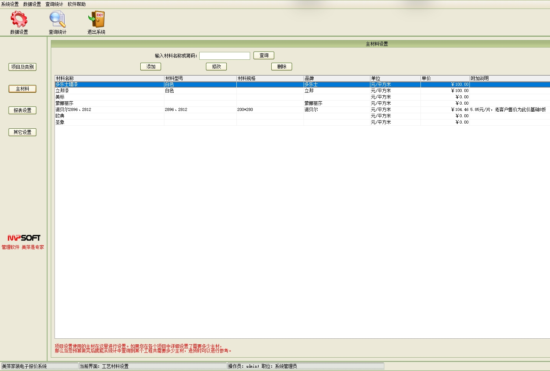Open the 数据设置 menu bar item
Screen dimensions: 550x371
(x=32, y=4)
